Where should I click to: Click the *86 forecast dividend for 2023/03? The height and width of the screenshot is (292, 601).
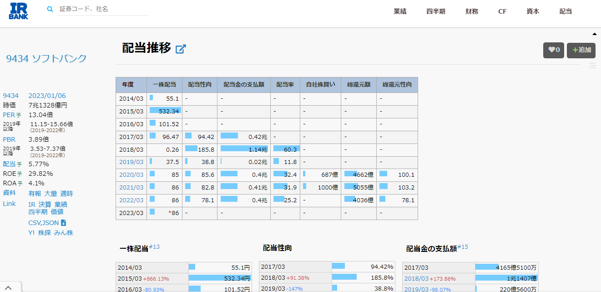pos(164,213)
